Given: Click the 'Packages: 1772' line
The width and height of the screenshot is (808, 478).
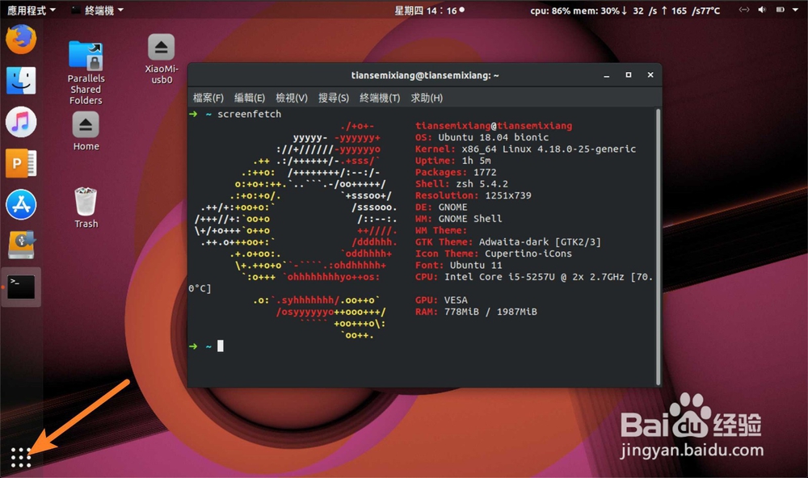Looking at the screenshot, I should [456, 173].
